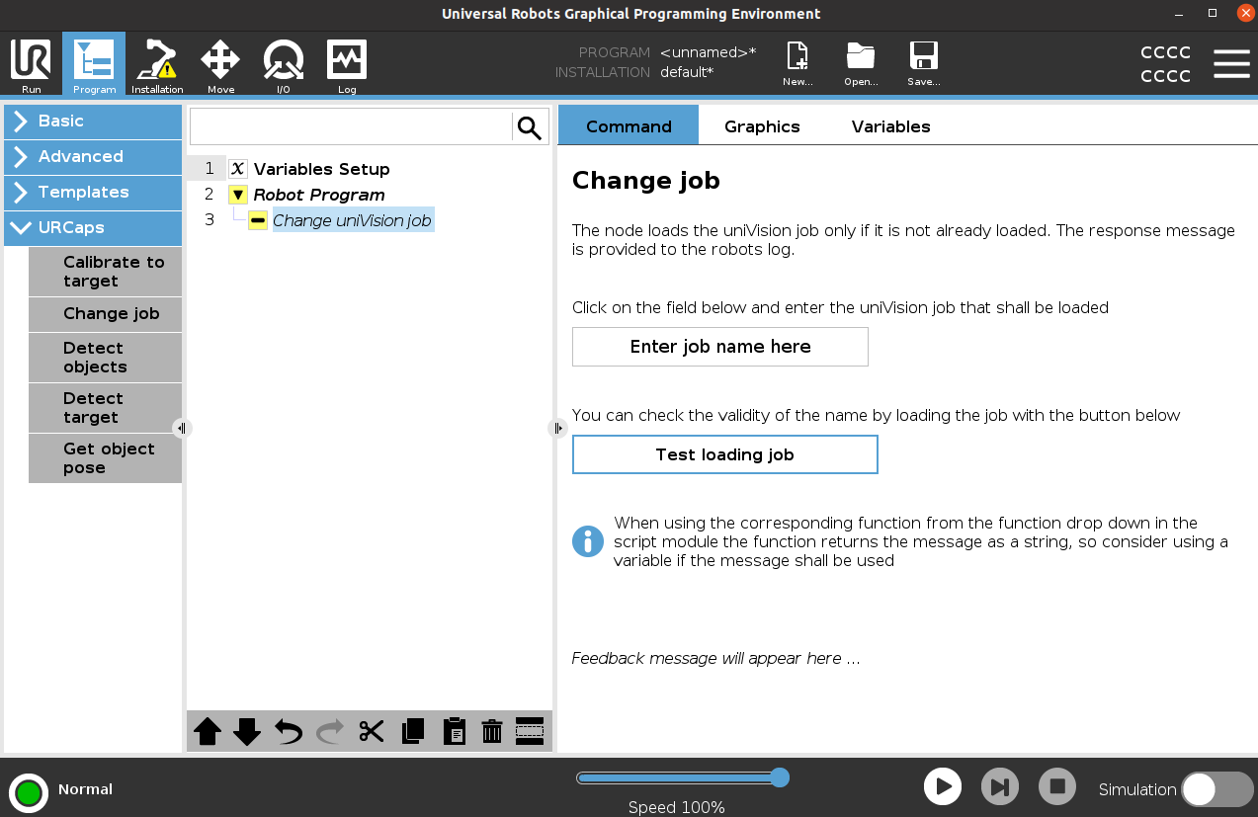Suppress the selected node
The height and width of the screenshot is (817, 1258).
tap(530, 730)
